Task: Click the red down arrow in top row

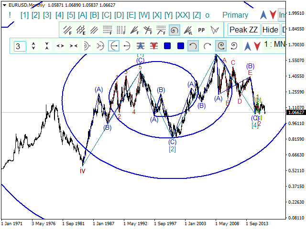Action: click(272, 15)
